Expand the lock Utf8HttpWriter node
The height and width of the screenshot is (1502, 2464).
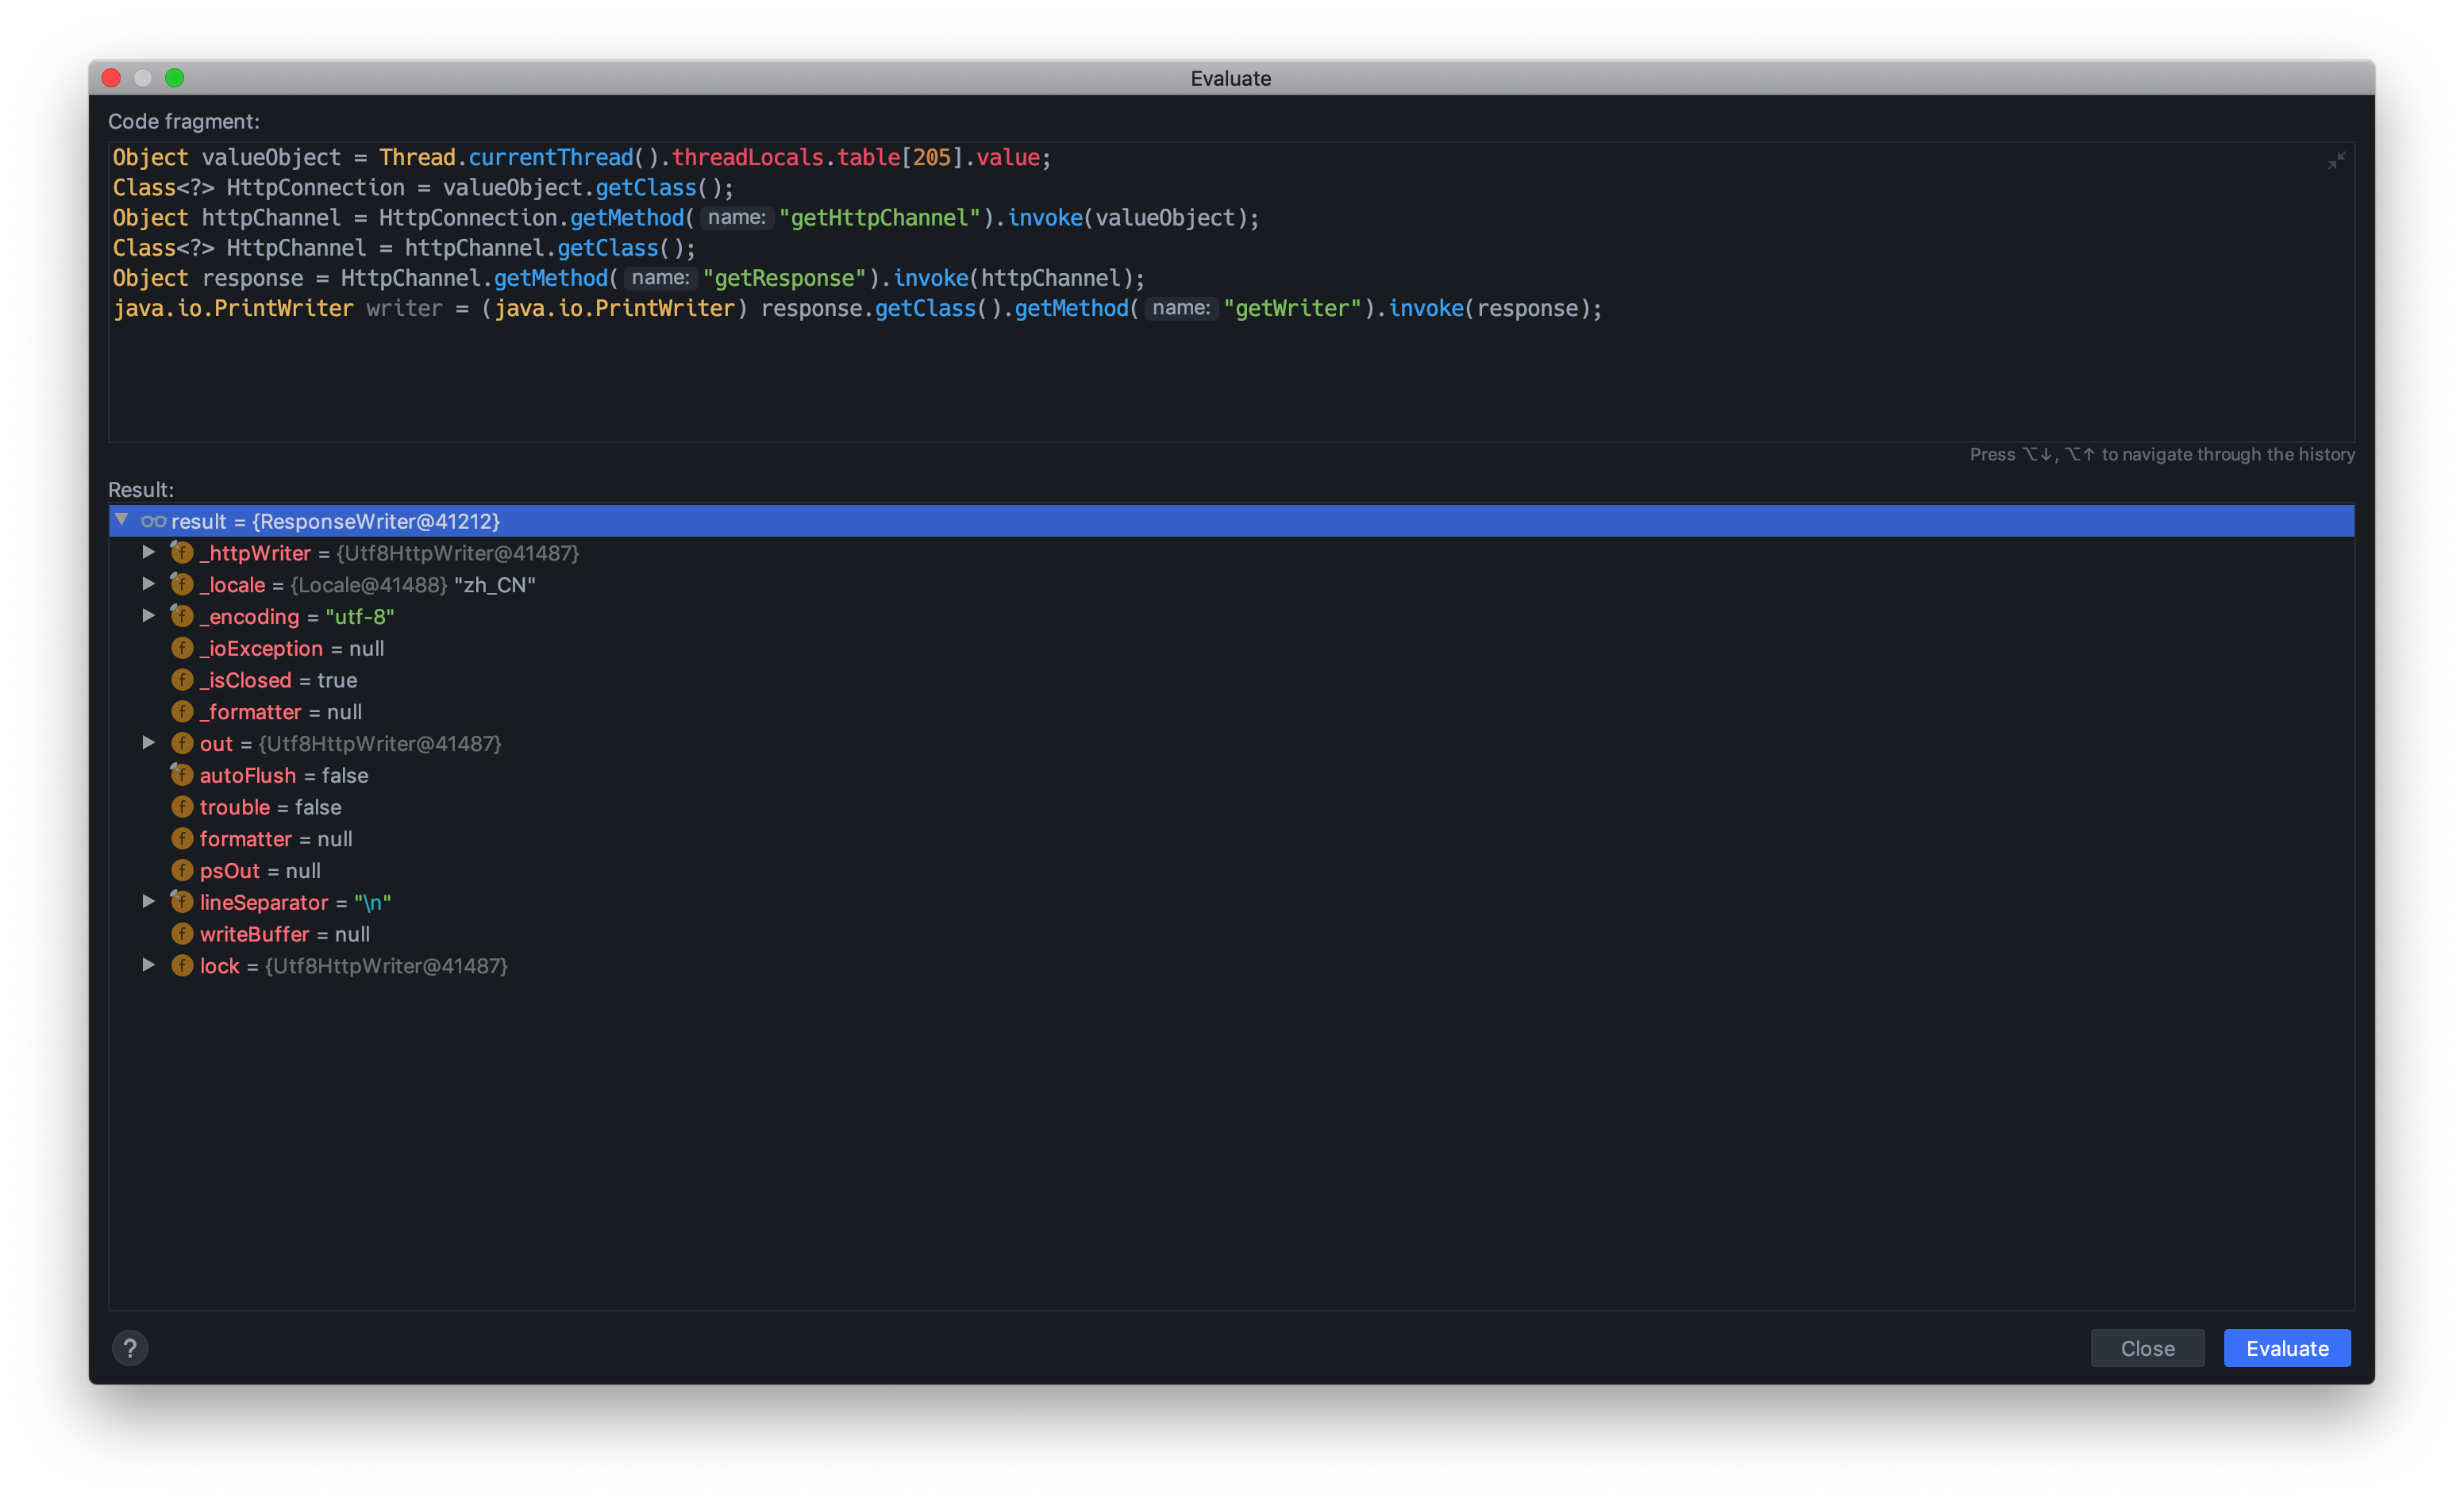tap(149, 965)
